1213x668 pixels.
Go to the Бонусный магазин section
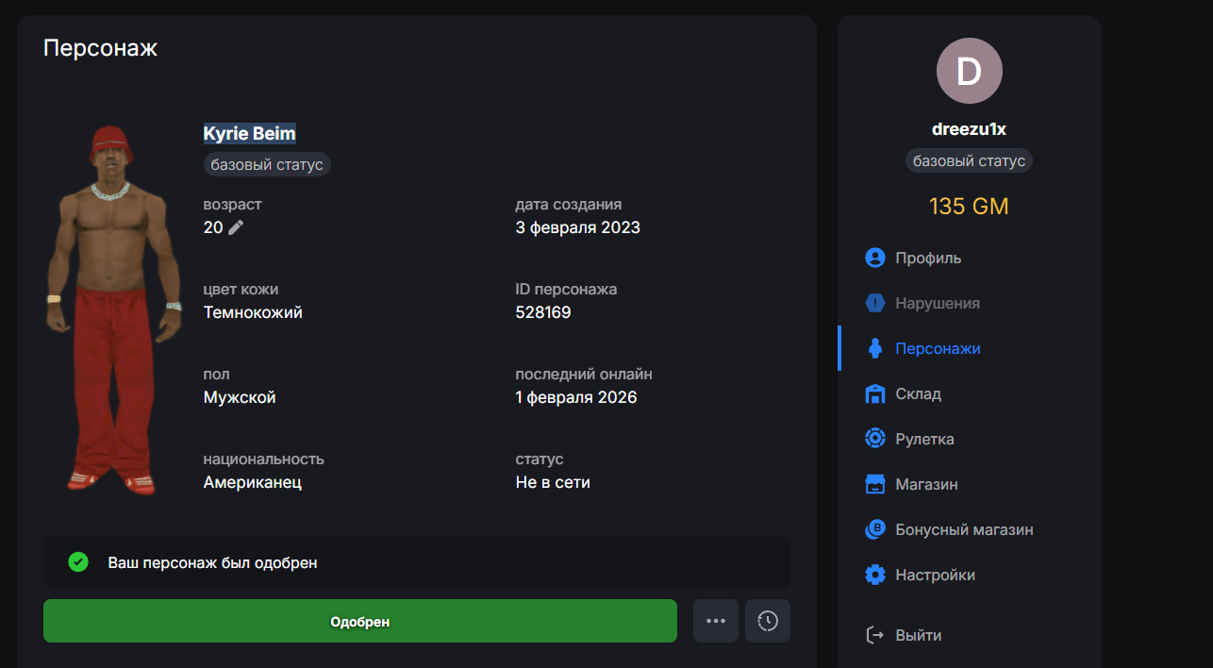(x=964, y=529)
